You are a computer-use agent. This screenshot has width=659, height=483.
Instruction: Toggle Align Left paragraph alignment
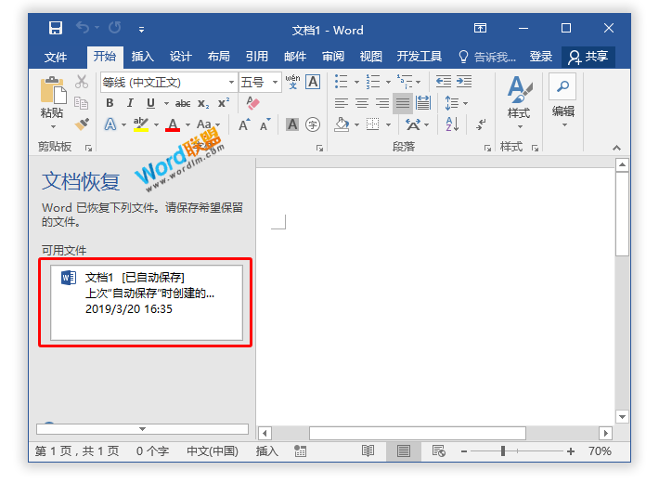pyautogui.click(x=342, y=103)
